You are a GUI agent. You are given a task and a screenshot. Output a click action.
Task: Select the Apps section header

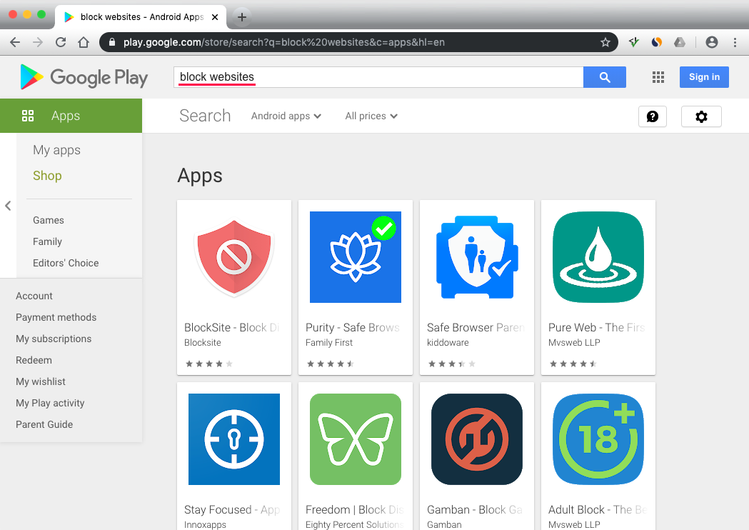point(71,116)
